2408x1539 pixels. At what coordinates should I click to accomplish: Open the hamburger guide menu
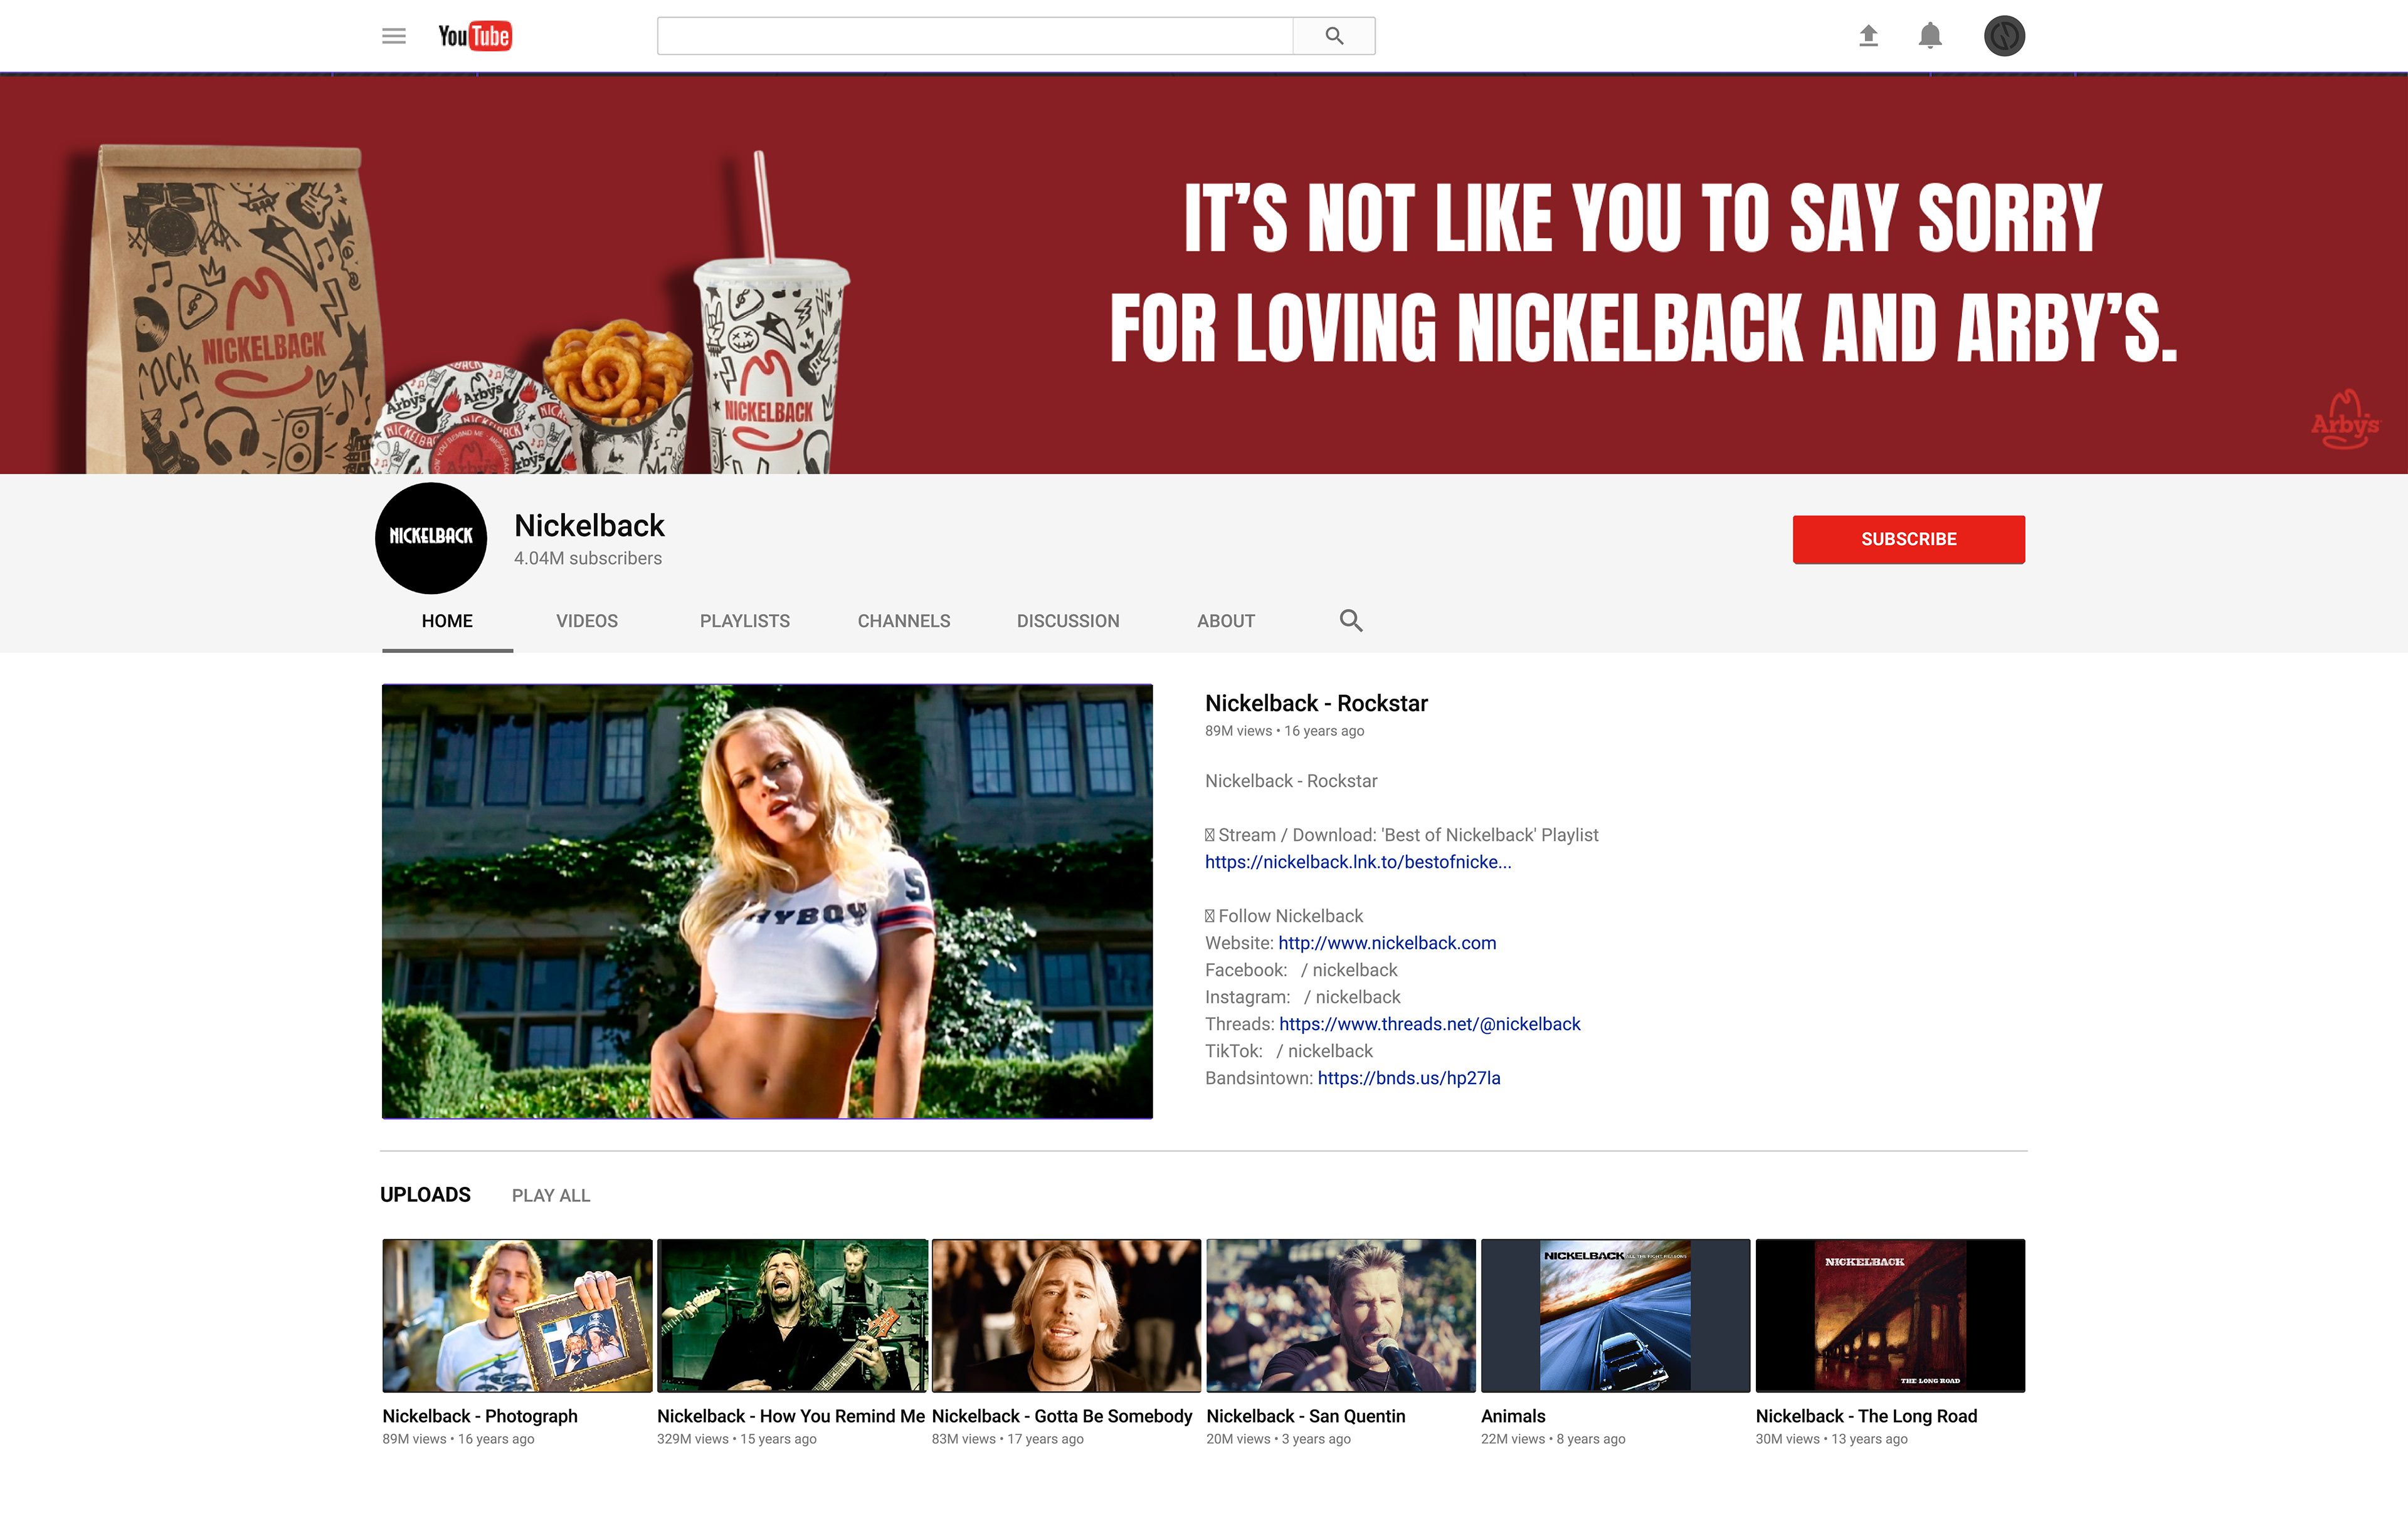click(394, 36)
